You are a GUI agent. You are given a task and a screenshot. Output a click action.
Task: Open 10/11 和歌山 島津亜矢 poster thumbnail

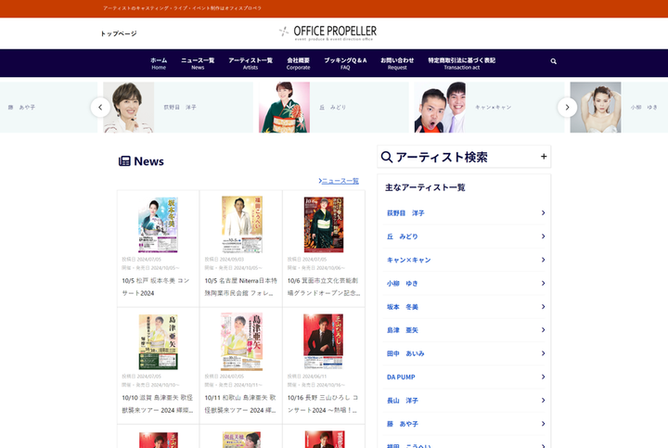(x=241, y=342)
